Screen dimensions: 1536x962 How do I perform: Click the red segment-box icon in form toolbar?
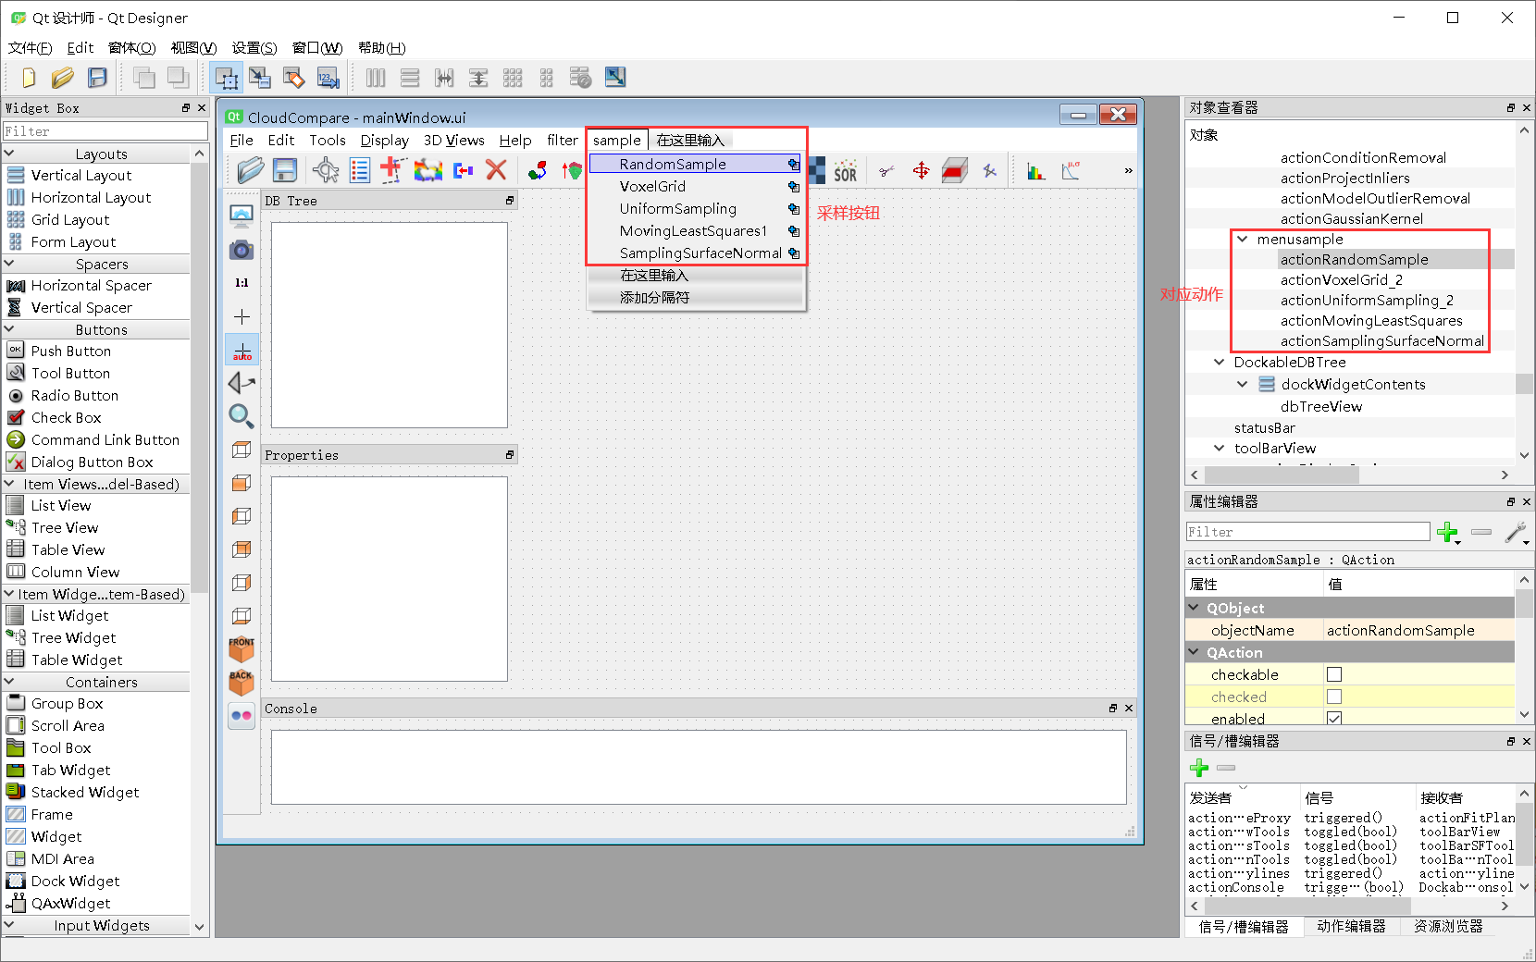[x=955, y=171]
